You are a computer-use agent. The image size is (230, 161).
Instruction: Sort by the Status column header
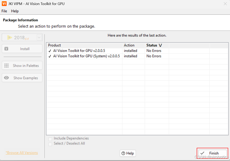click(157, 45)
